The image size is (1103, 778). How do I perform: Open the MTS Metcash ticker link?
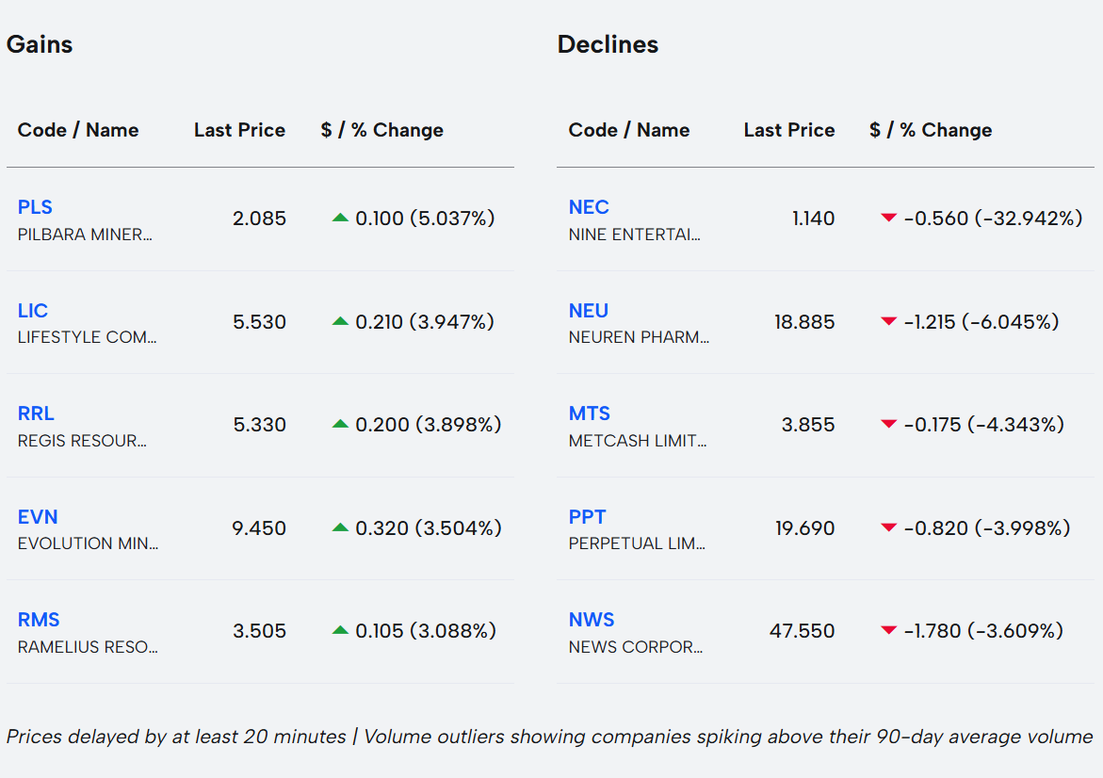(x=590, y=413)
